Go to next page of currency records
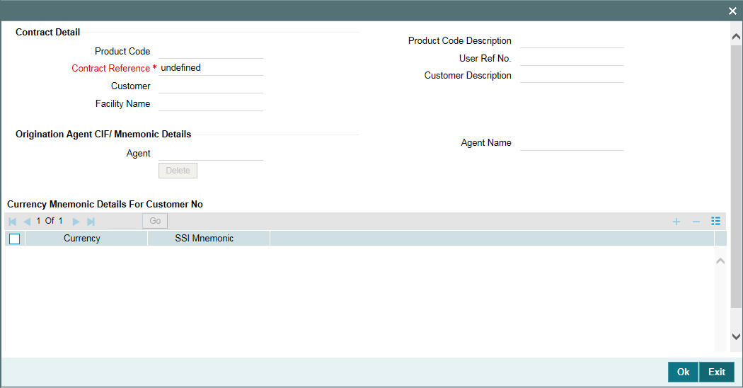The height and width of the screenshot is (388, 743). [x=76, y=222]
